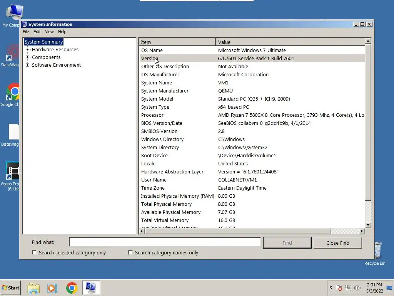Select the Other OS Description row
Screen dimensions: 394x296
pyautogui.click(x=252, y=66)
